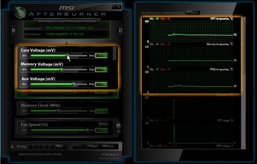Image resolution: width=257 pixels, height=164 pixels.
Task: Detach the Hardware Monitor window
Action: point(193,13)
